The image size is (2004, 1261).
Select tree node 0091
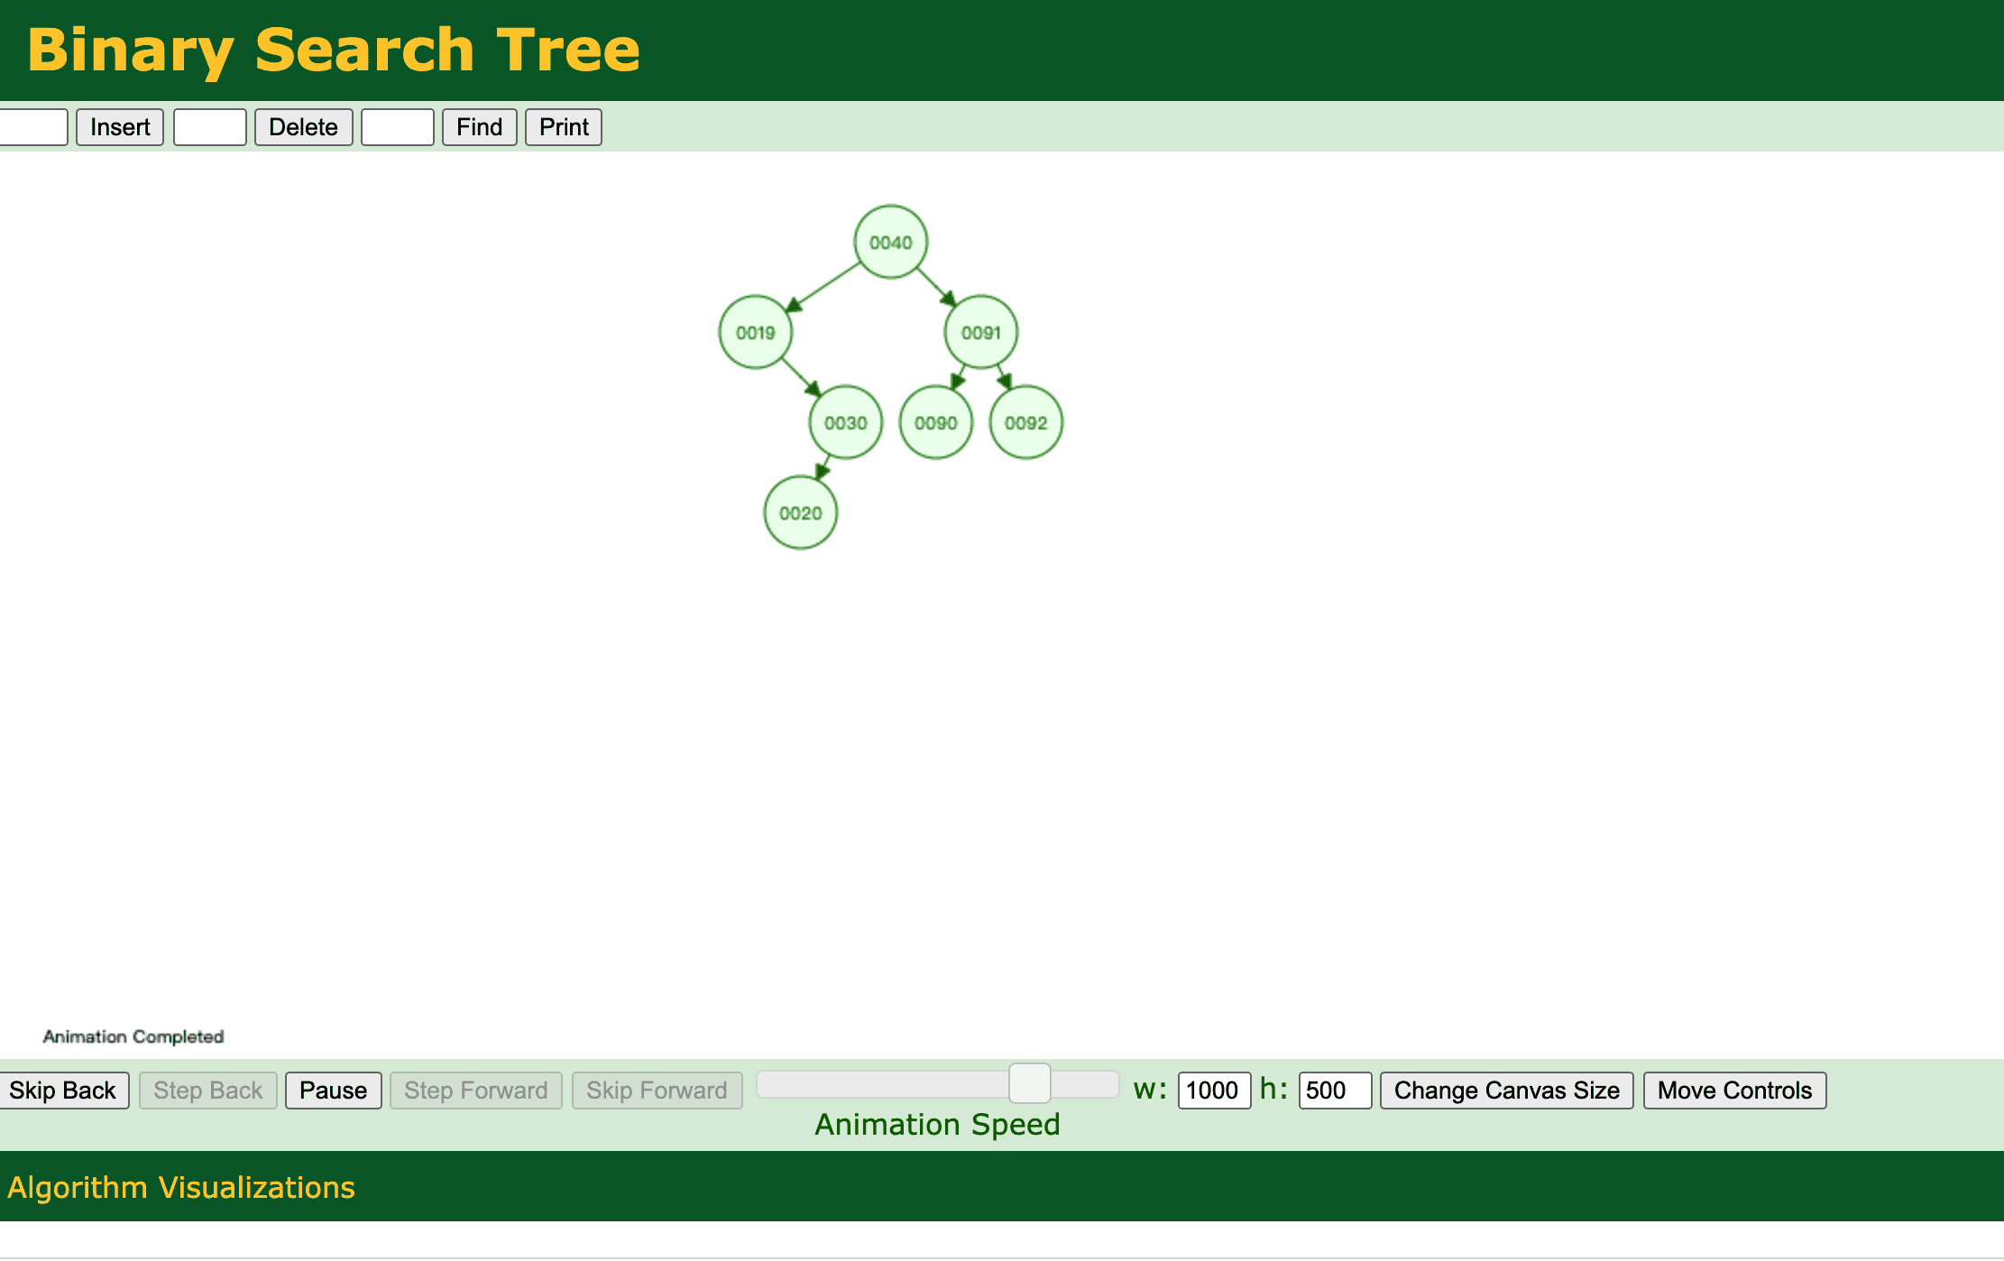click(x=980, y=332)
